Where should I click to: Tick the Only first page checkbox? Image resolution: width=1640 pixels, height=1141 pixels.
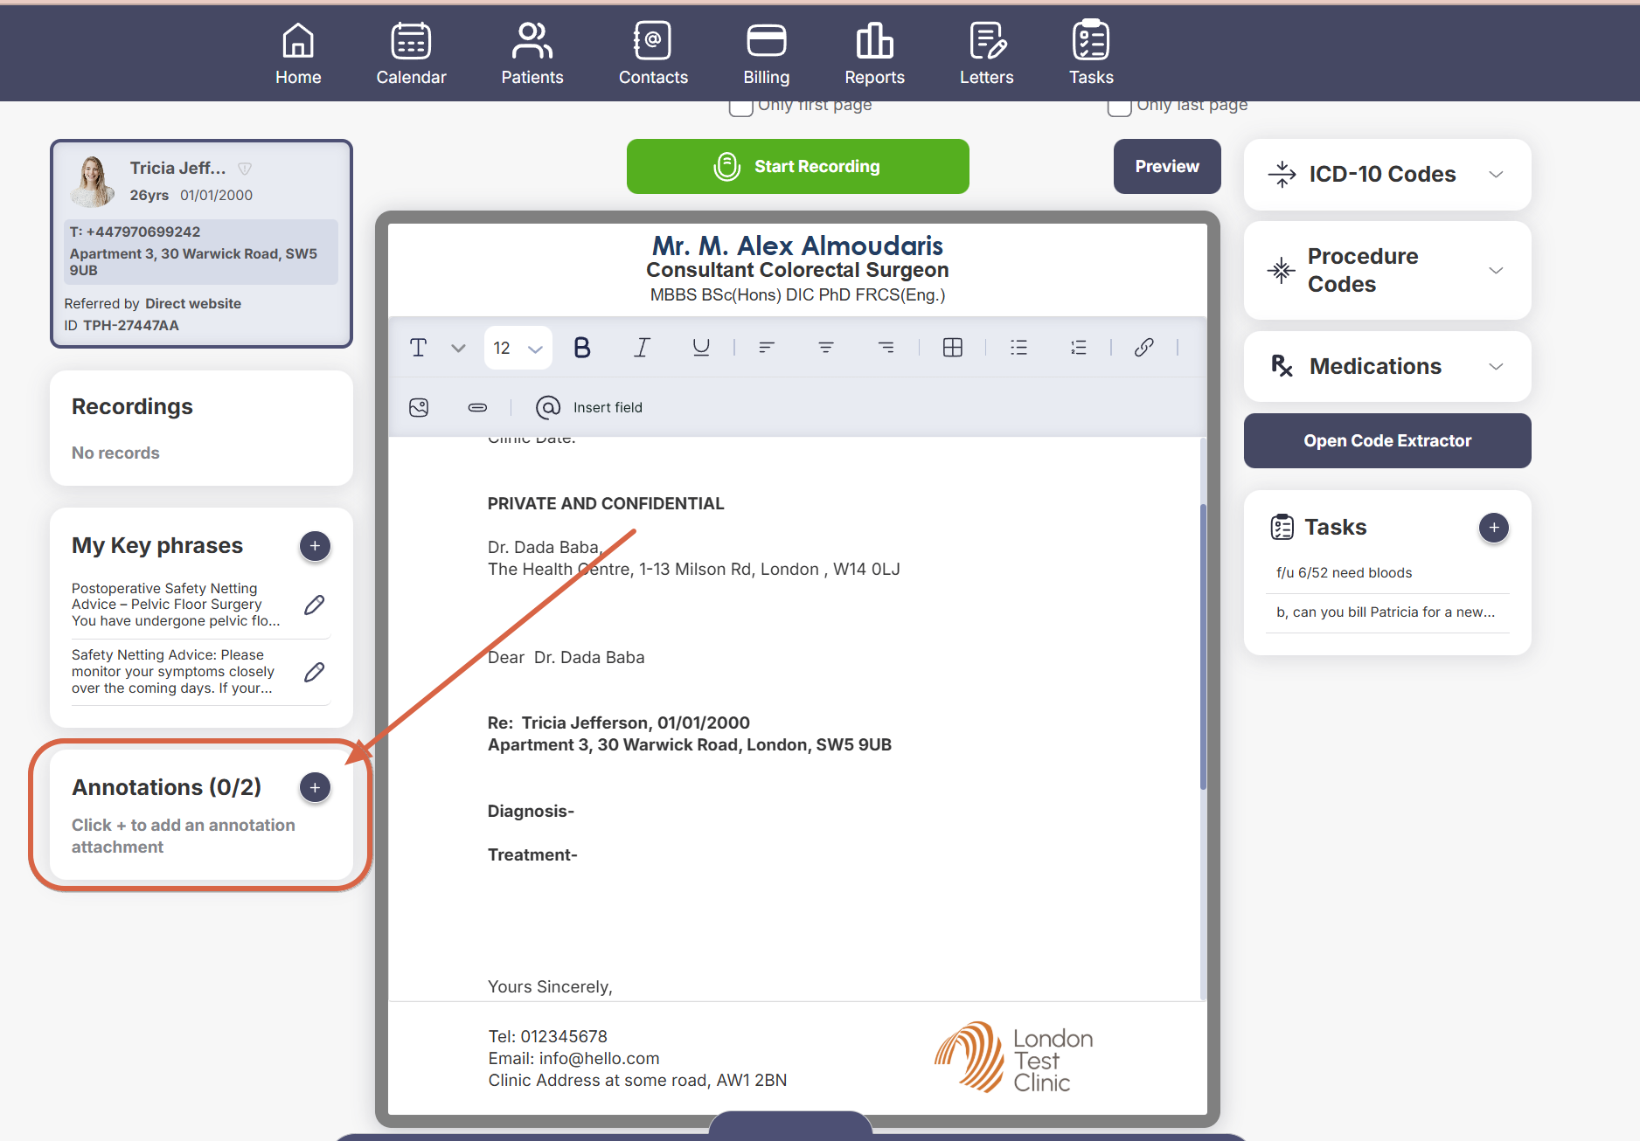(x=740, y=107)
